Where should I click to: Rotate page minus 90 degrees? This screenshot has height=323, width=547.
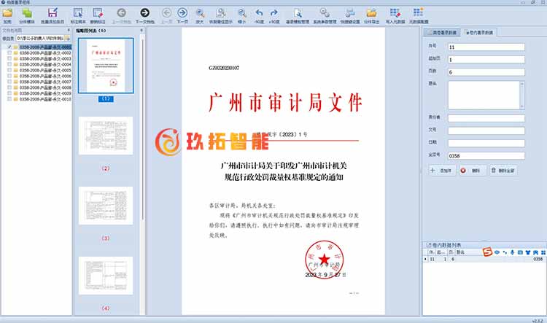(259, 13)
